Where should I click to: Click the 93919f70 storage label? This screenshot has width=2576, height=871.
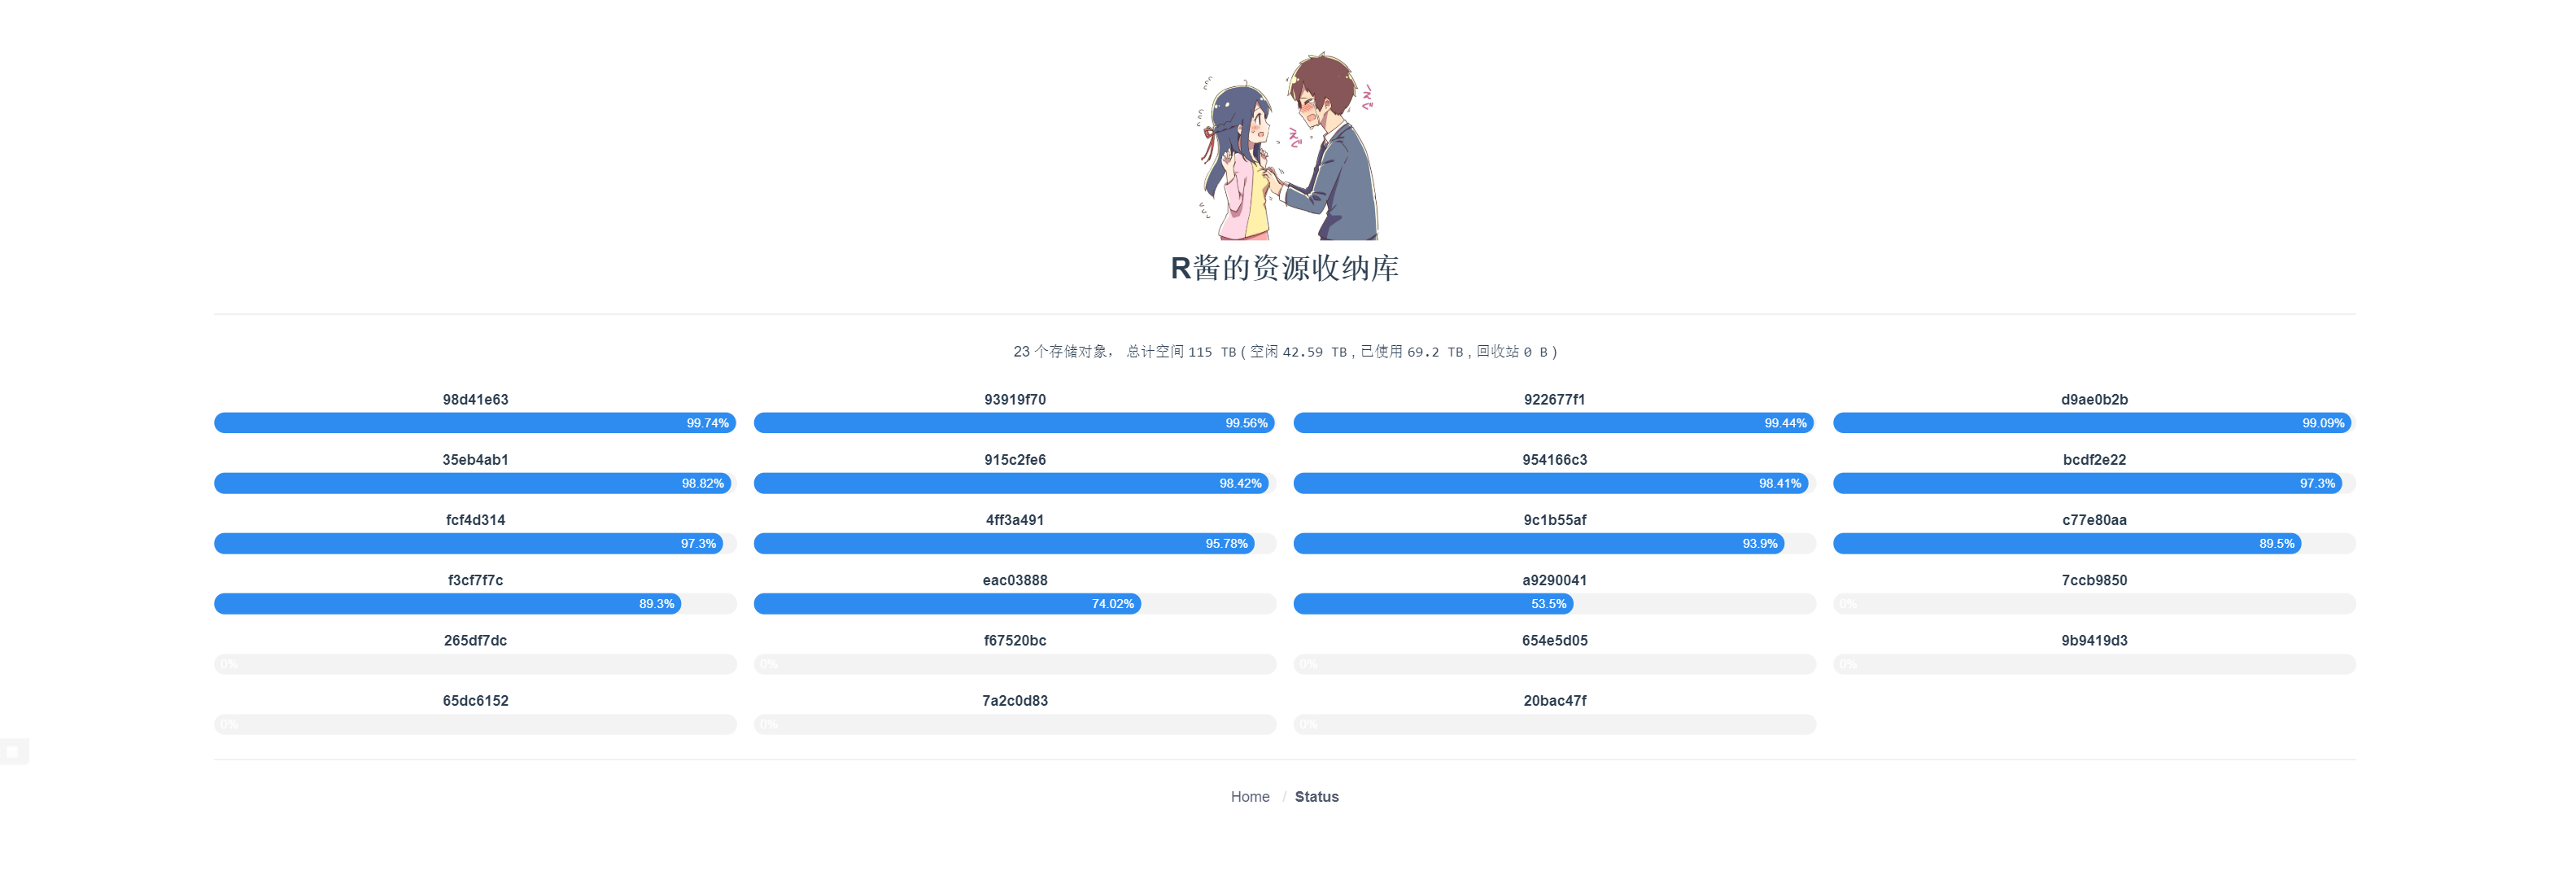click(x=1014, y=398)
